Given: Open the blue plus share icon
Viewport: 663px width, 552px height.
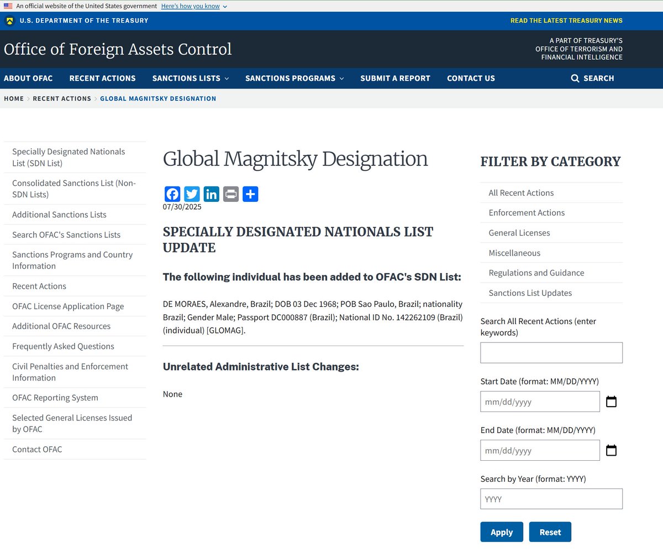Looking at the screenshot, I should pos(250,194).
